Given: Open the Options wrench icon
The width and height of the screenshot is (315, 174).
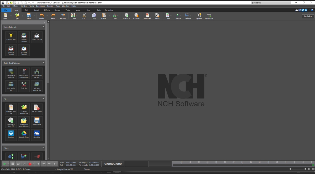Looking at the screenshot, I should (x=199, y=16).
